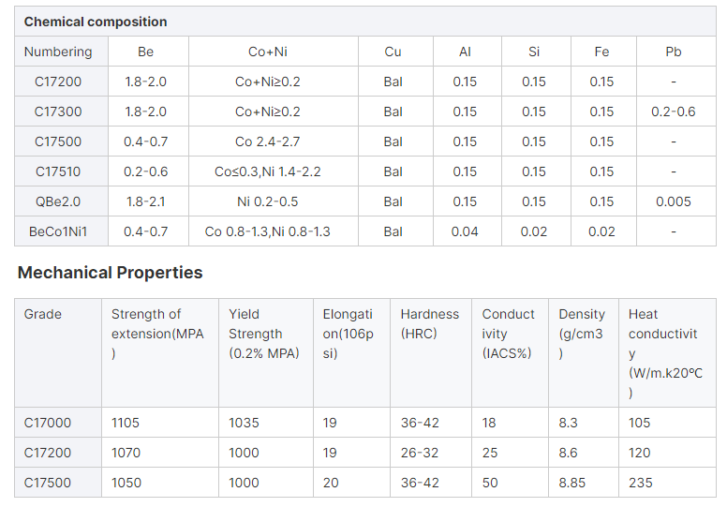The width and height of the screenshot is (727, 507).
Task: Select the C17200 row in composition table
Action: [365, 82]
